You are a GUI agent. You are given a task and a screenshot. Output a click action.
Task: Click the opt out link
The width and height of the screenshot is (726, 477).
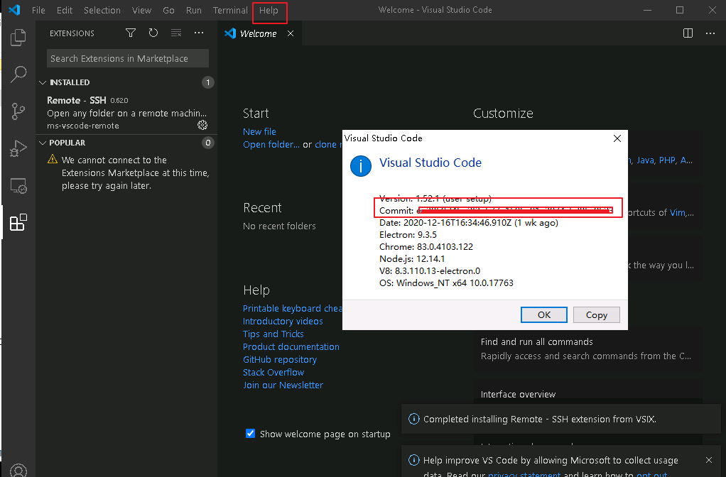[651, 473]
